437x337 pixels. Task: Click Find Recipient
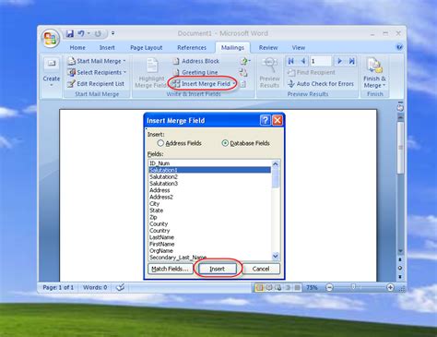(311, 72)
